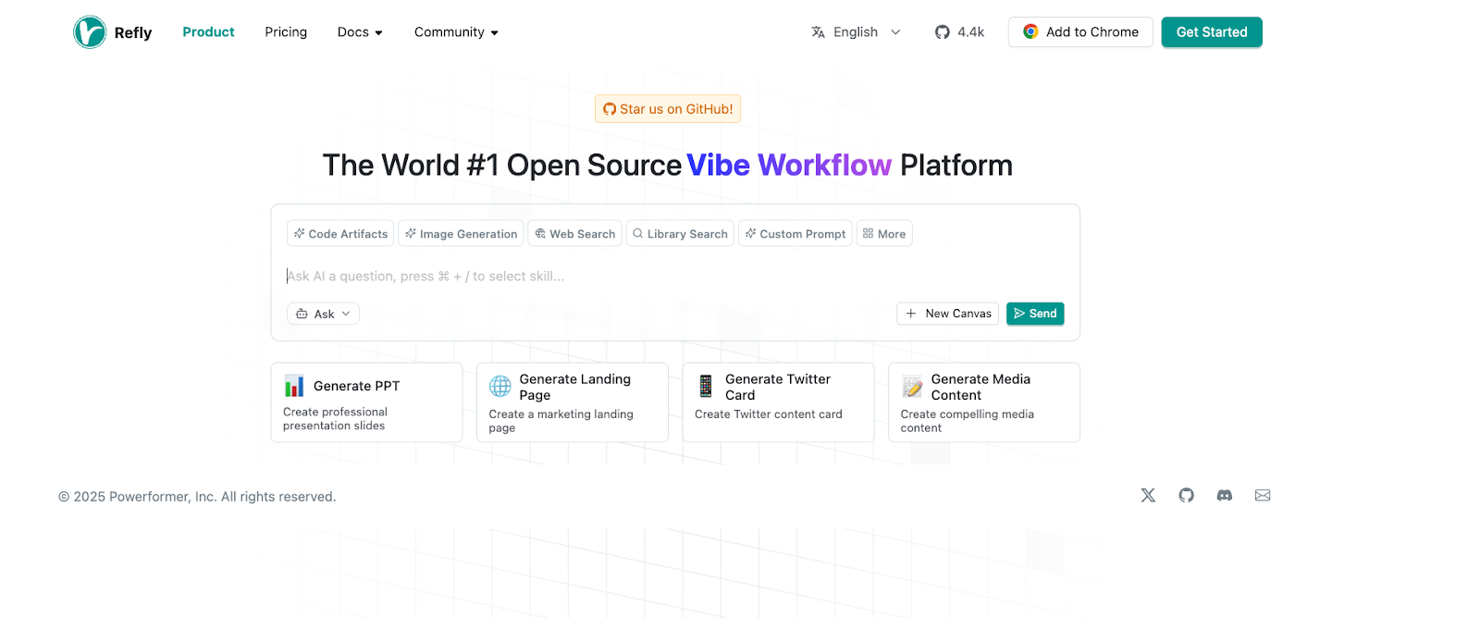The image size is (1480, 618).
Task: Expand the Docs dropdown menu
Action: (x=360, y=32)
